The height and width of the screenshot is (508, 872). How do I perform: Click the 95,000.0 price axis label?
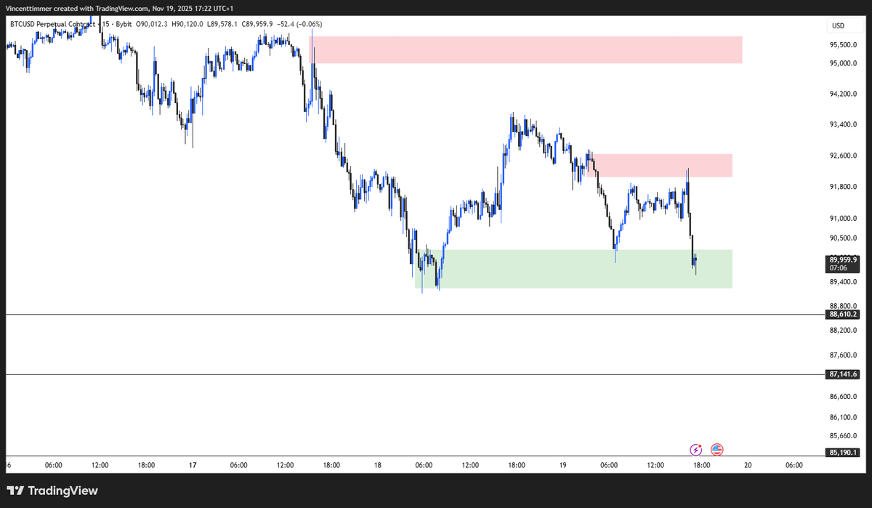(x=843, y=63)
